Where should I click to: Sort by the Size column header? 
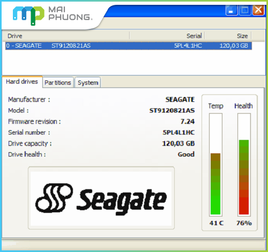tap(228, 36)
